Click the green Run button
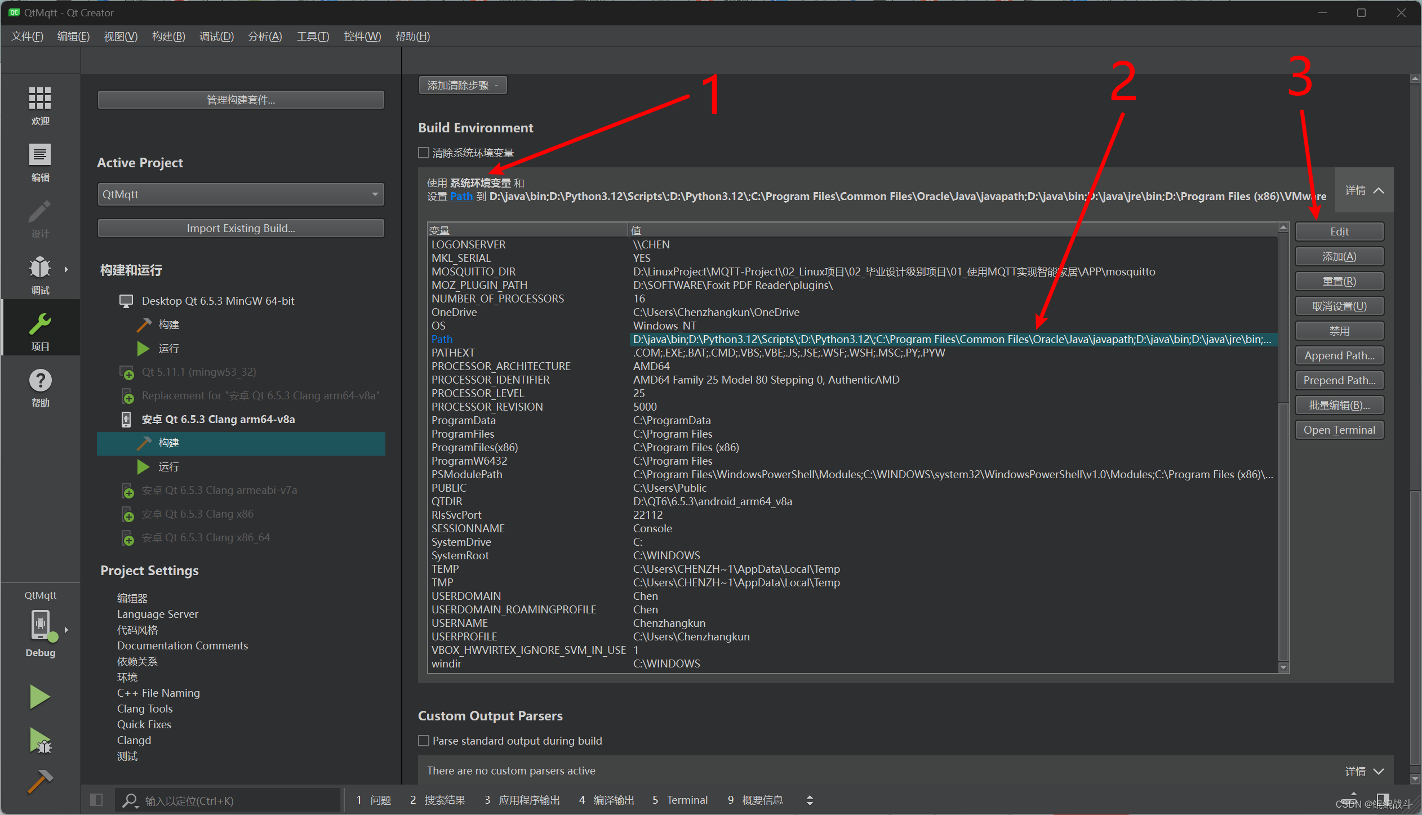Viewport: 1422px width, 815px height. [x=39, y=697]
